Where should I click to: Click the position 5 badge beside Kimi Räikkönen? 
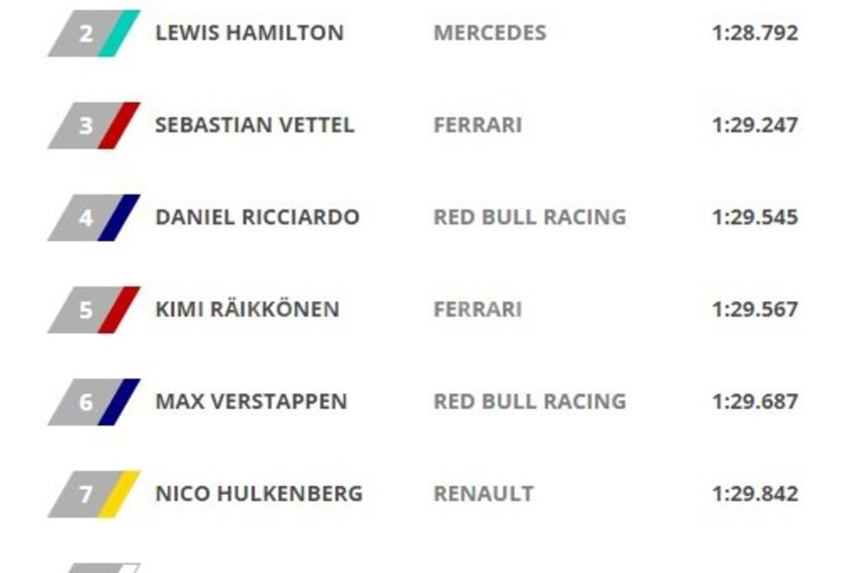(94, 309)
